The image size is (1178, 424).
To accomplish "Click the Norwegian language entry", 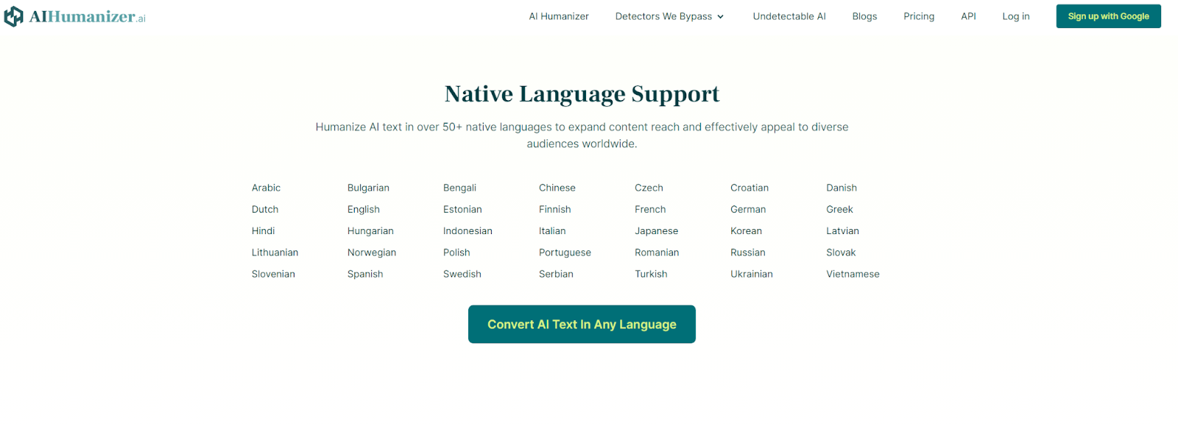I will tap(372, 252).
